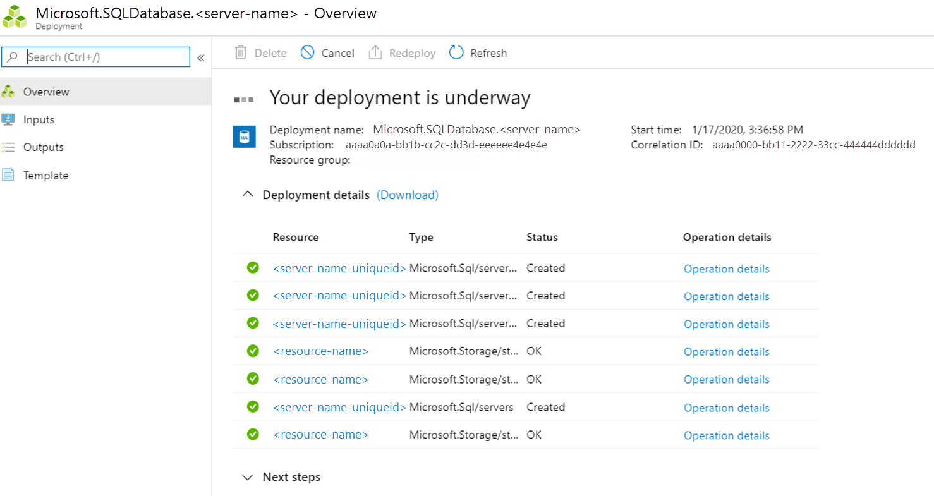Click the Outputs list icon
This screenshot has height=496, width=934.
(8, 147)
